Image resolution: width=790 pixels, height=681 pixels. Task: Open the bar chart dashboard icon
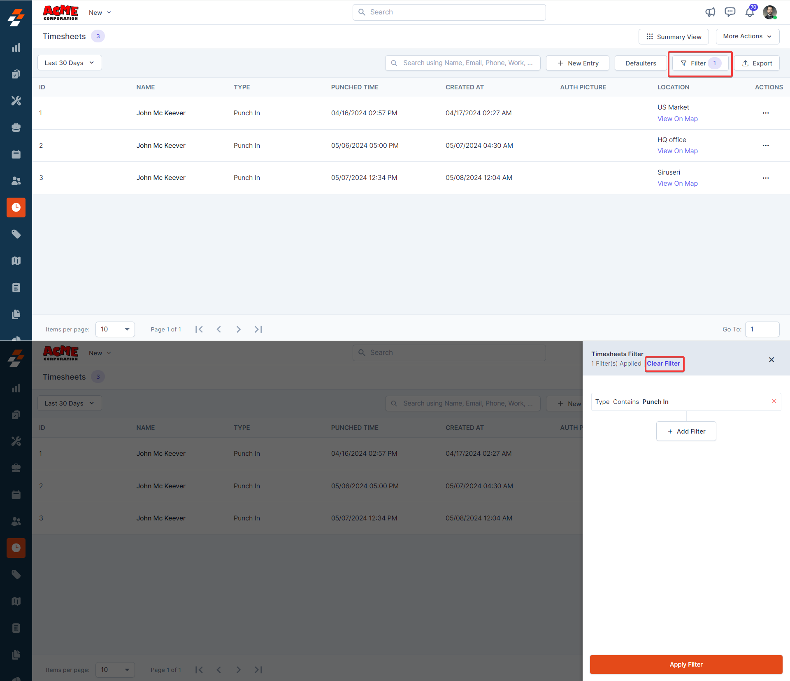(16, 48)
